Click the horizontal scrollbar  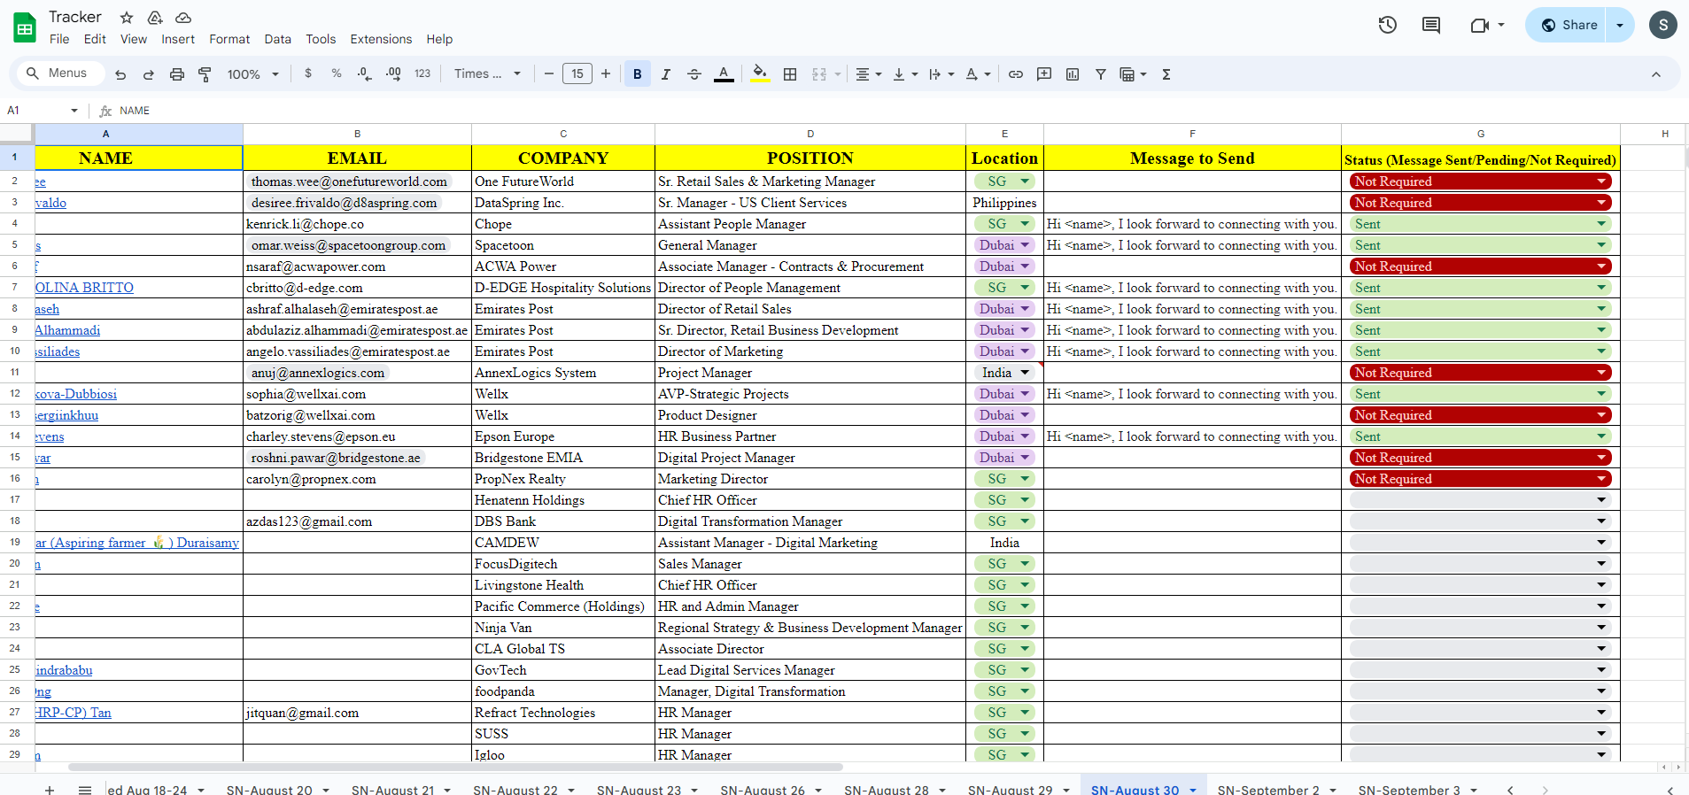[x=455, y=767]
